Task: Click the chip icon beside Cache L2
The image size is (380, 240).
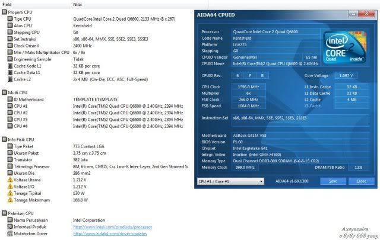Action: [x=10, y=79]
